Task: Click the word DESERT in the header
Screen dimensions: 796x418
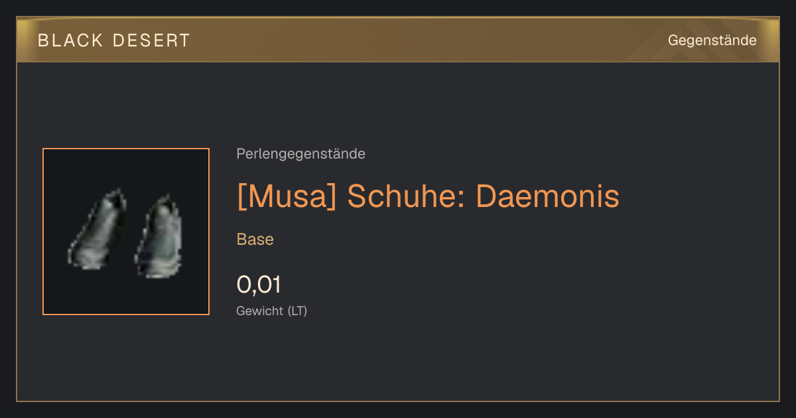Action: click(151, 40)
